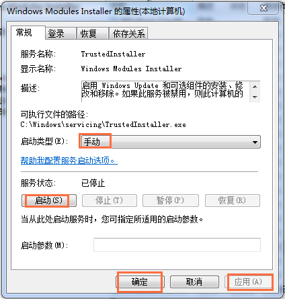Image resolution: width=285 pixels, height=299 pixels.
Task: Open the 手动 startup type combo box
Action: [x=171, y=142]
